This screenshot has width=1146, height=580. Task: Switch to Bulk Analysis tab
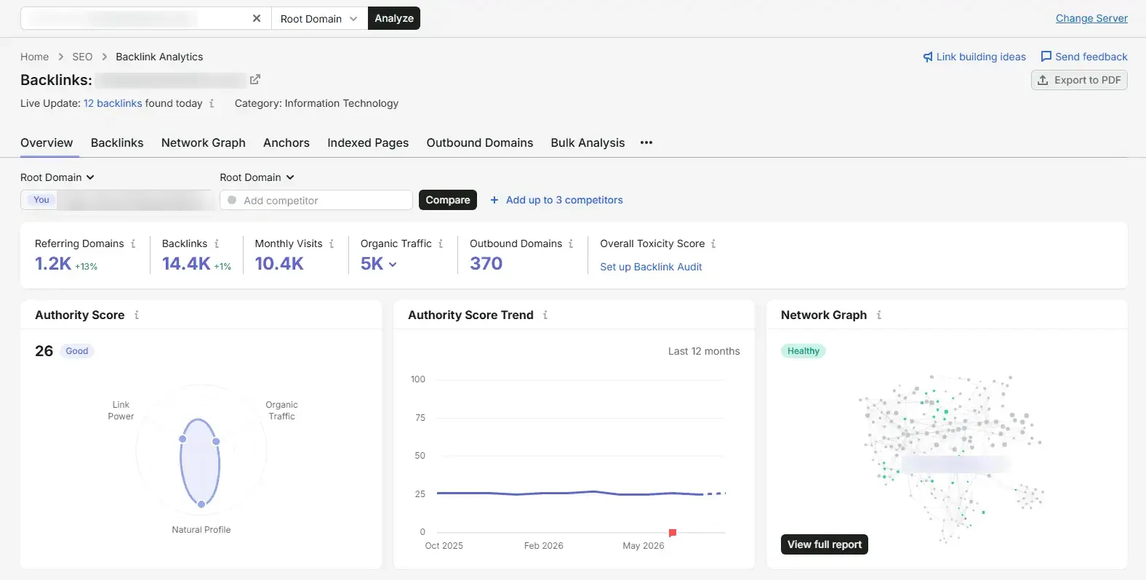pos(588,142)
